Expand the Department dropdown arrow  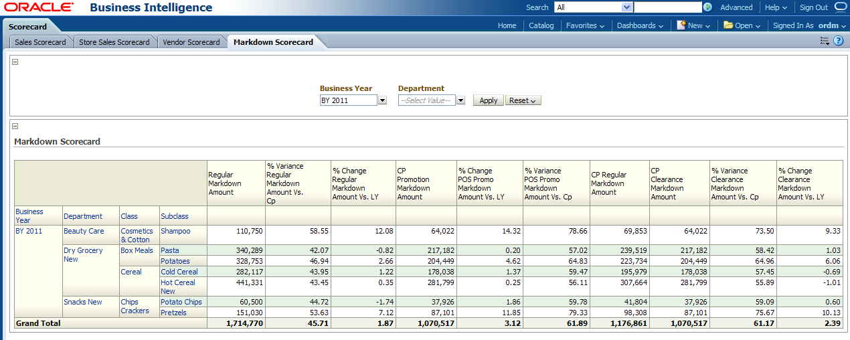click(460, 100)
